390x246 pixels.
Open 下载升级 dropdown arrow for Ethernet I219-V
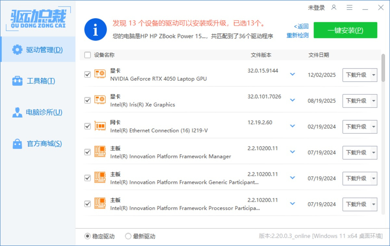[373, 127]
